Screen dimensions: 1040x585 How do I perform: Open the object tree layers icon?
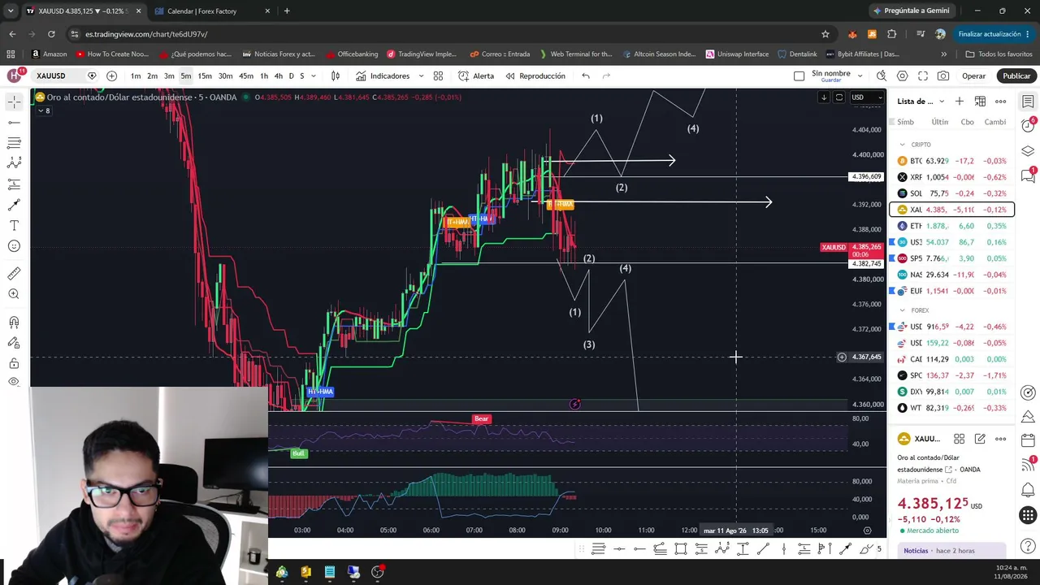1028,151
